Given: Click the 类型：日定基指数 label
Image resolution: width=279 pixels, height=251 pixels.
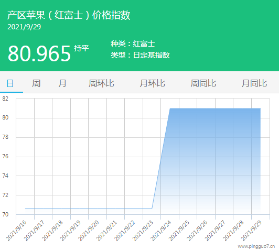Looking at the screenshot, I should click(x=140, y=55).
